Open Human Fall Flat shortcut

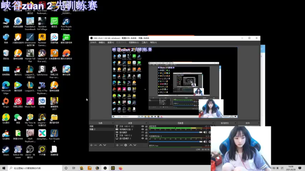point(30,56)
